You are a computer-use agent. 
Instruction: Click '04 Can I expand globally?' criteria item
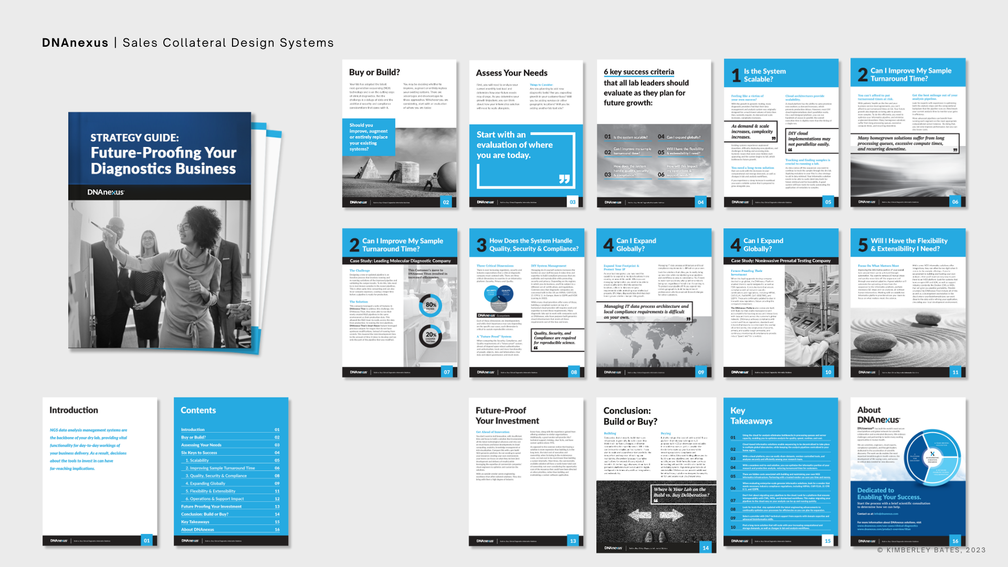click(x=680, y=137)
